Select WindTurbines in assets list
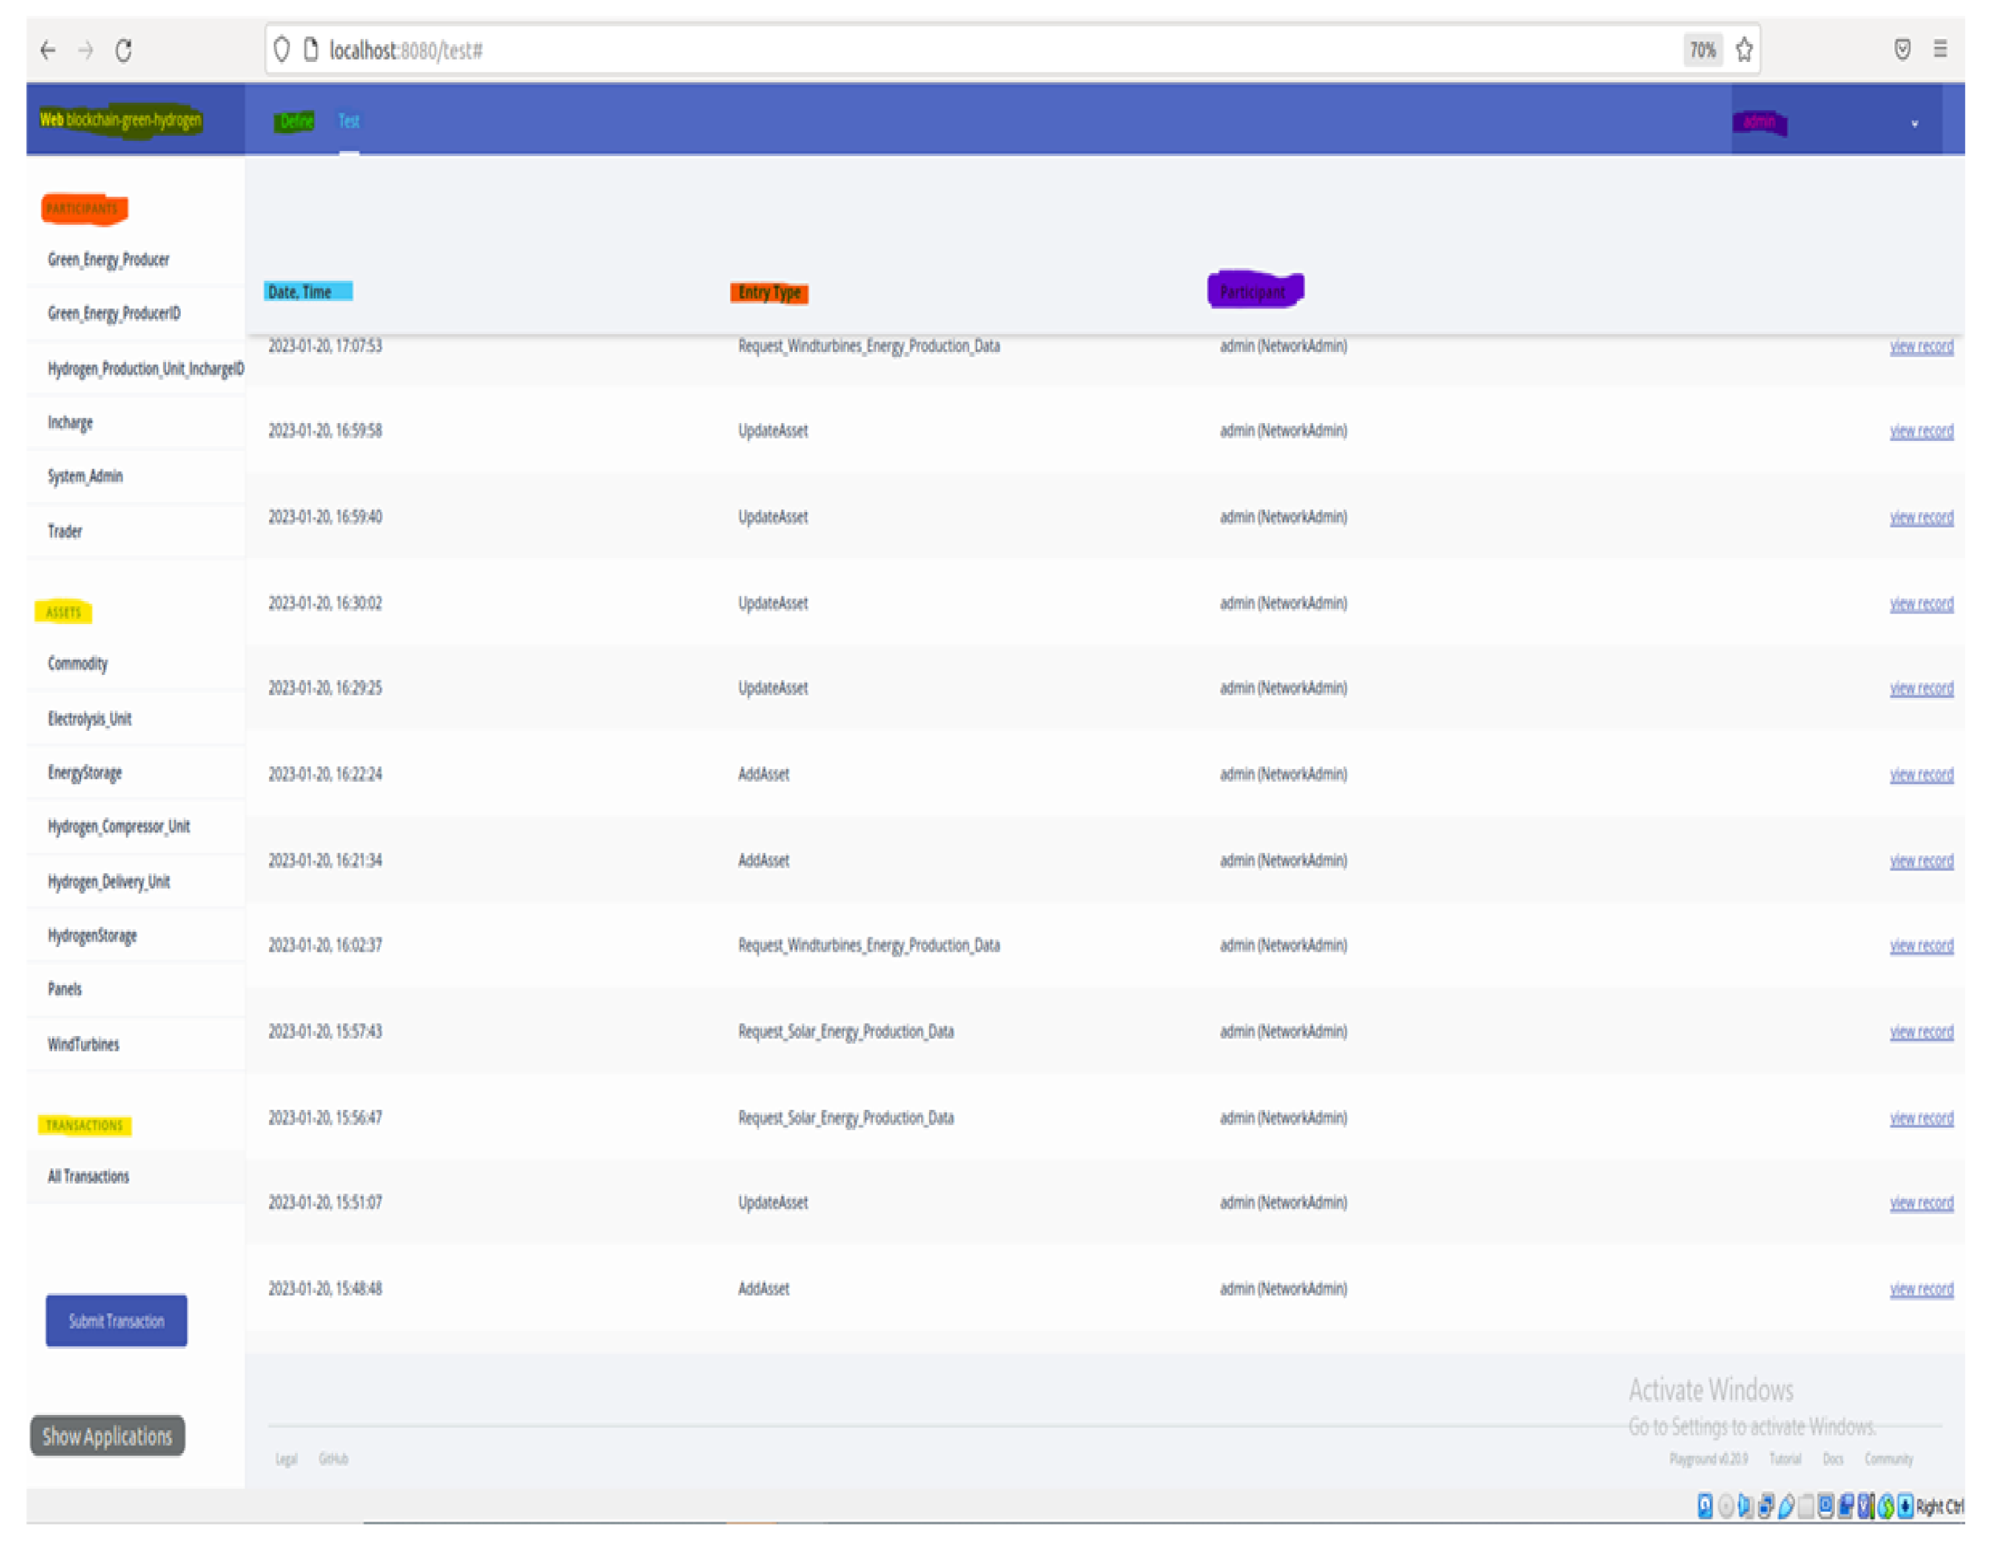The height and width of the screenshot is (1552, 1992). (84, 1045)
